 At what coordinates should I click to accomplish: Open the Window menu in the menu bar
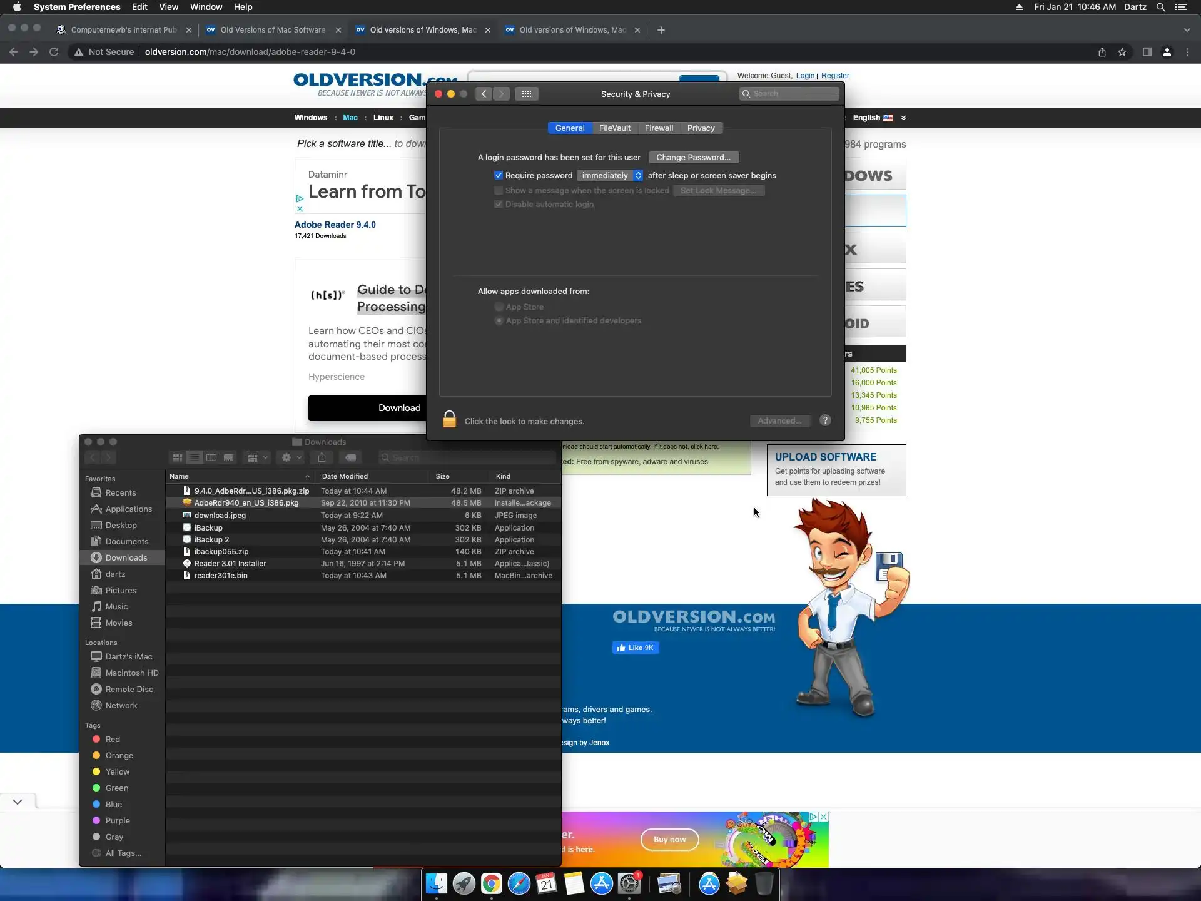pyautogui.click(x=206, y=7)
